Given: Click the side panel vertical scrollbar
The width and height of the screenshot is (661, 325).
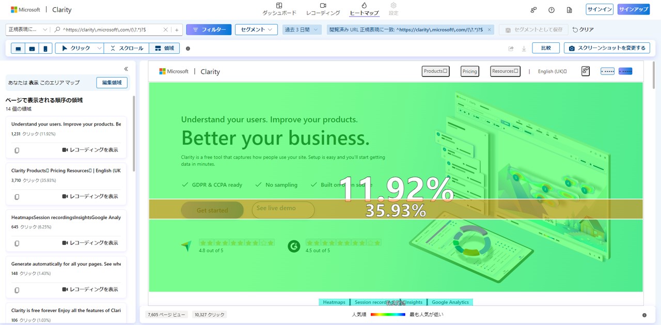Looking at the screenshot, I should [x=134, y=133].
